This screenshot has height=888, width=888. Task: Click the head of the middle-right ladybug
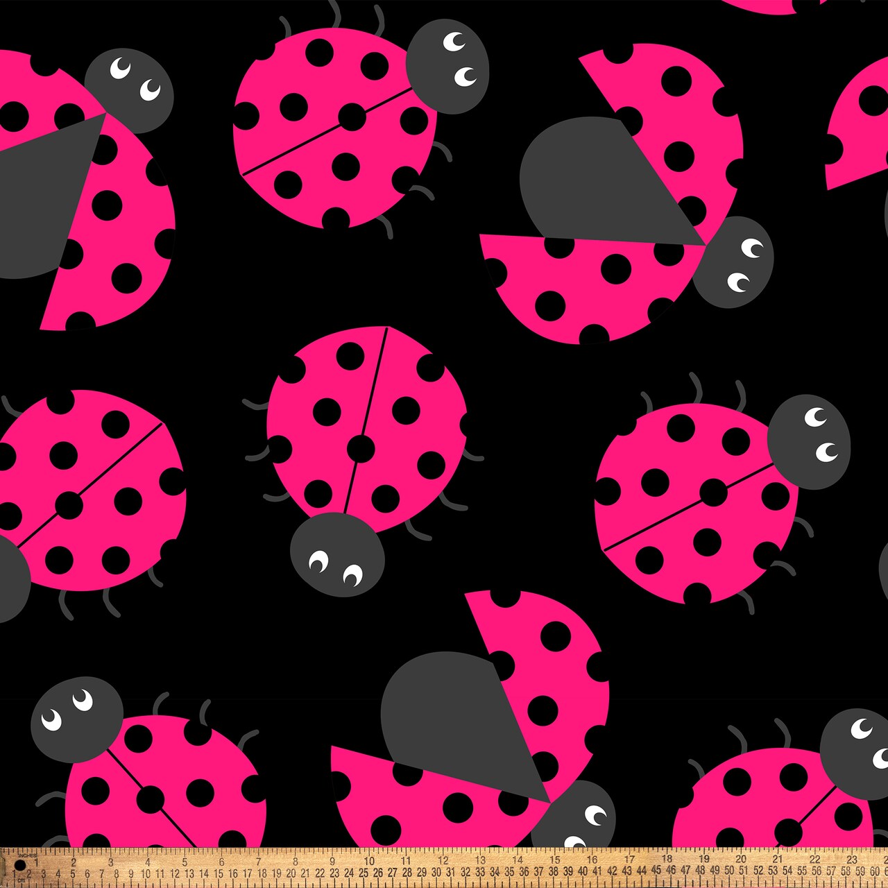click(x=809, y=442)
